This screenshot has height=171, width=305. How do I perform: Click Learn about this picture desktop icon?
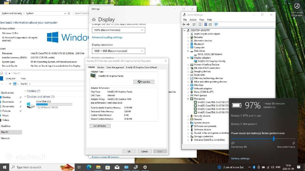(297, 10)
